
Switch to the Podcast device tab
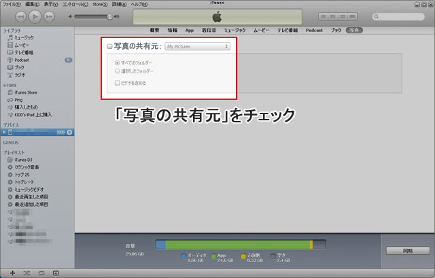tap(314, 30)
